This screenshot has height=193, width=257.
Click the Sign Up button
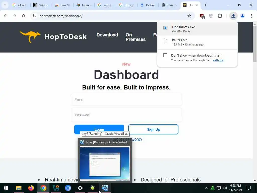click(x=153, y=129)
